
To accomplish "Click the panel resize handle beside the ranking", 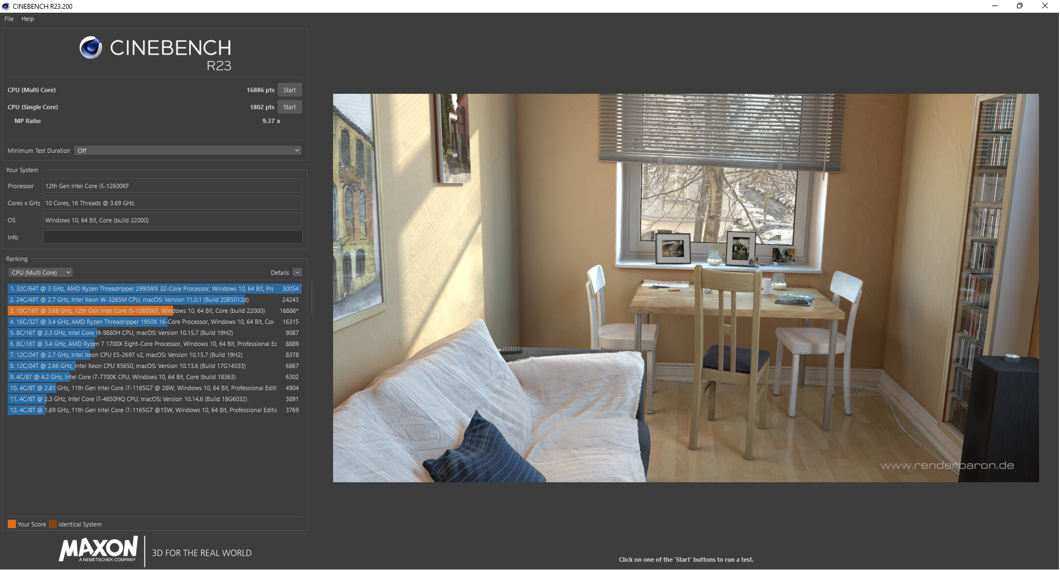I will (312, 298).
